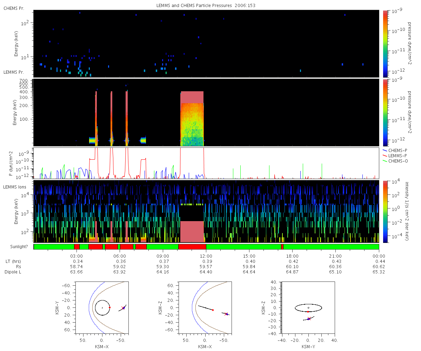Click the CHEMS pressure color bar

click(x=385, y=44)
